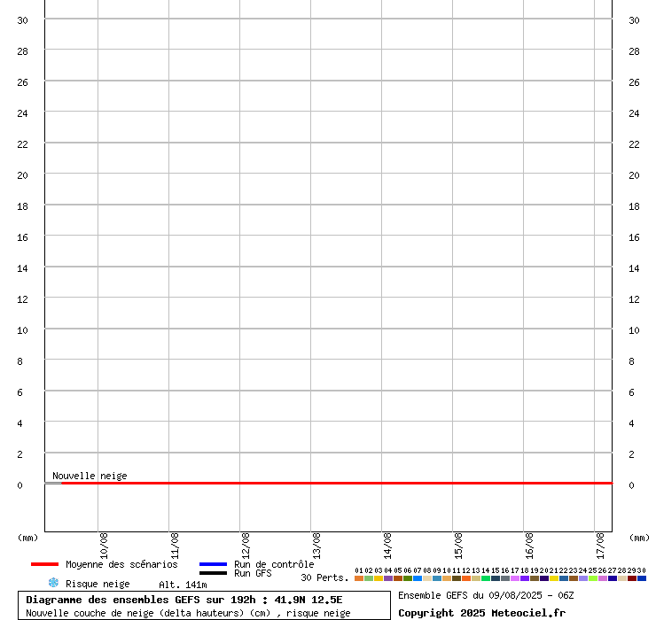Select perturbation 05 rust swatch
Screen dimensions: 656x620
pyautogui.click(x=398, y=578)
